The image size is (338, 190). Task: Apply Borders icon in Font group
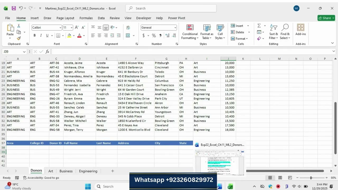tap(58, 35)
